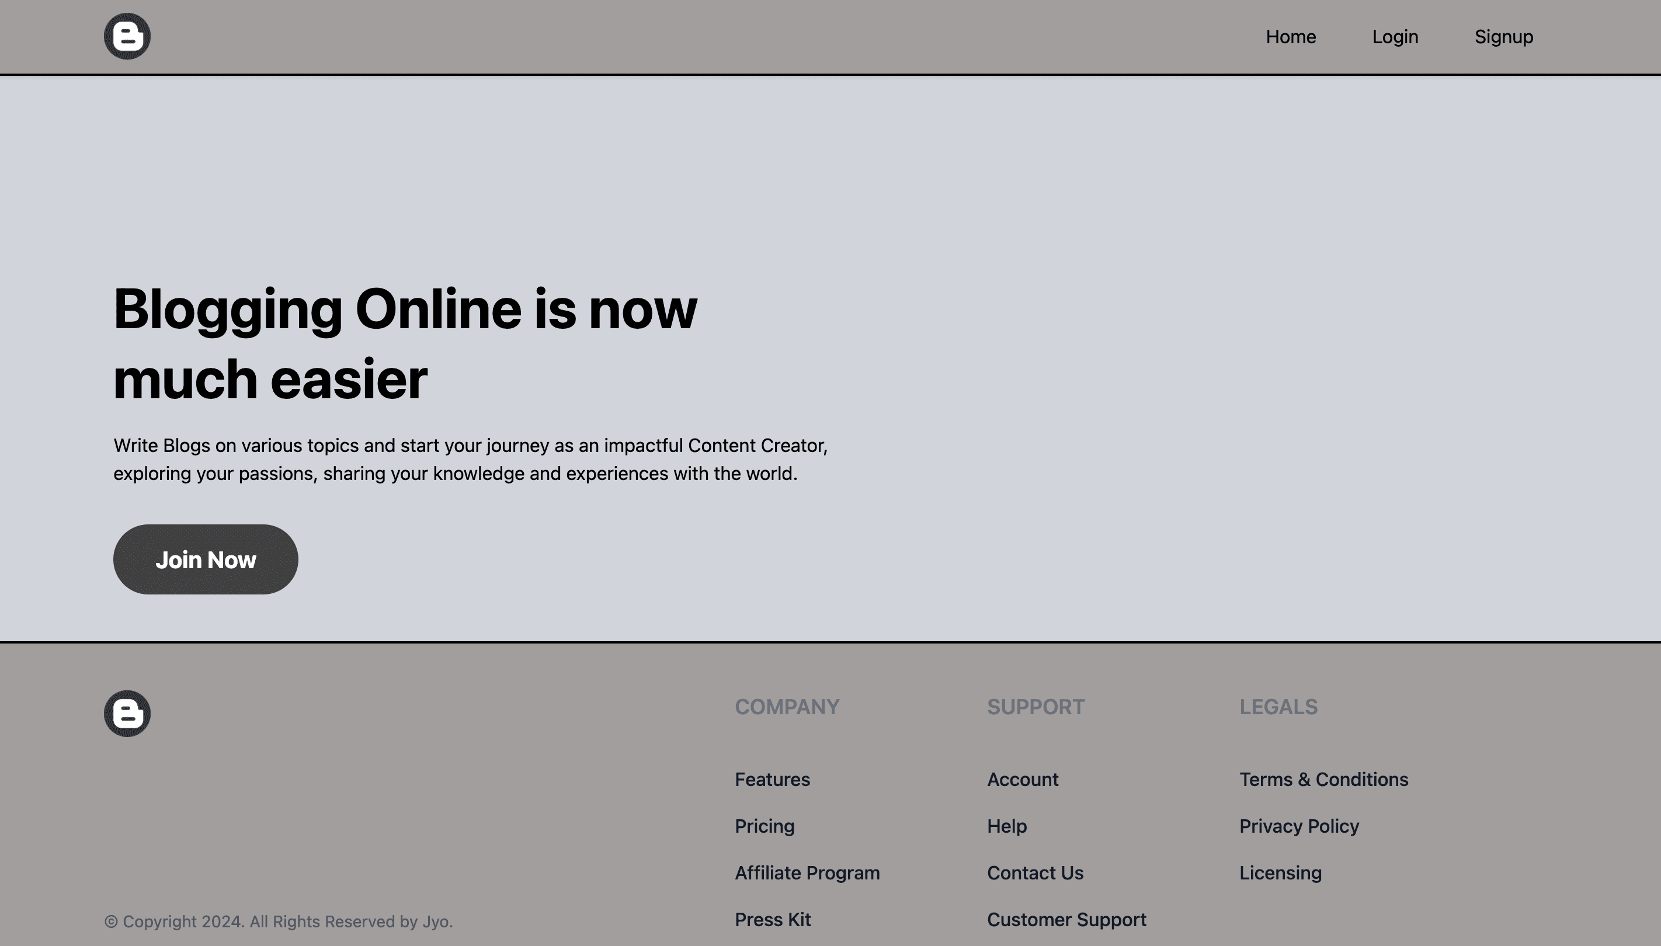Image resolution: width=1661 pixels, height=946 pixels.
Task: Open the Account support link
Action: tap(1022, 779)
